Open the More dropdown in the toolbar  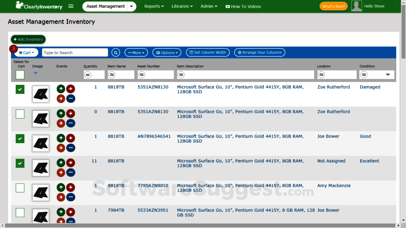(x=136, y=52)
